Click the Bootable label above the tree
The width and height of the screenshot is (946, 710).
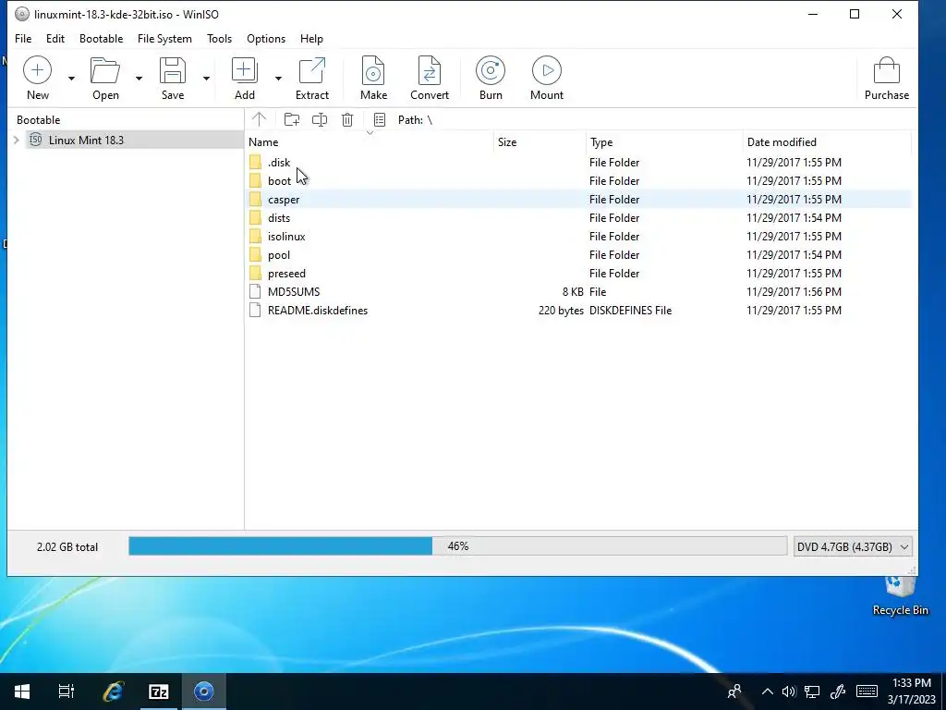(x=38, y=120)
